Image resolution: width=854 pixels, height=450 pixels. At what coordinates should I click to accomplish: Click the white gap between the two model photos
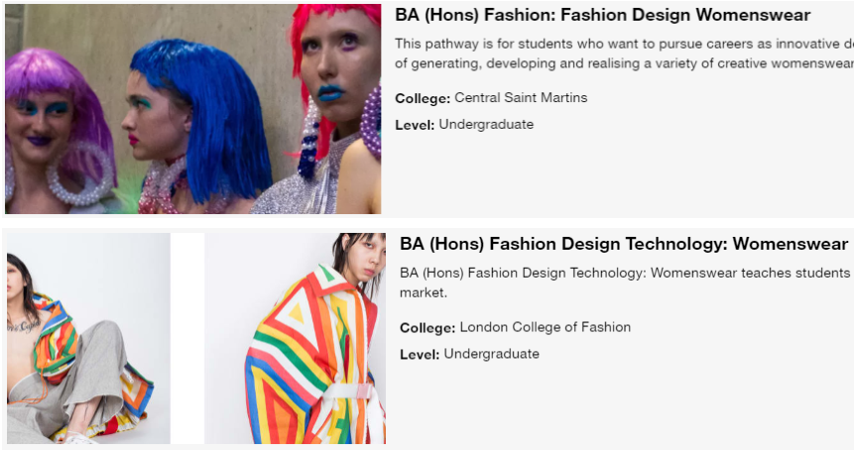187,338
